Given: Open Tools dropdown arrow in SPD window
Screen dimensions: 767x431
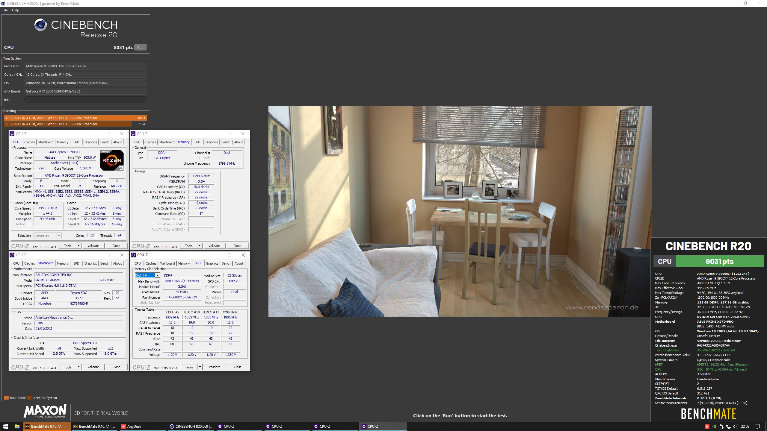Looking at the screenshot, I should 200,367.
